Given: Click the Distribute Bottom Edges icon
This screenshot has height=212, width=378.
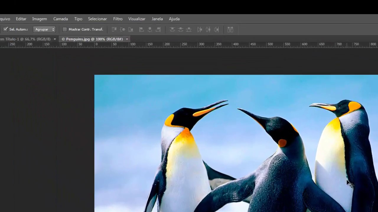Looking at the screenshot, I should (x=189, y=29).
